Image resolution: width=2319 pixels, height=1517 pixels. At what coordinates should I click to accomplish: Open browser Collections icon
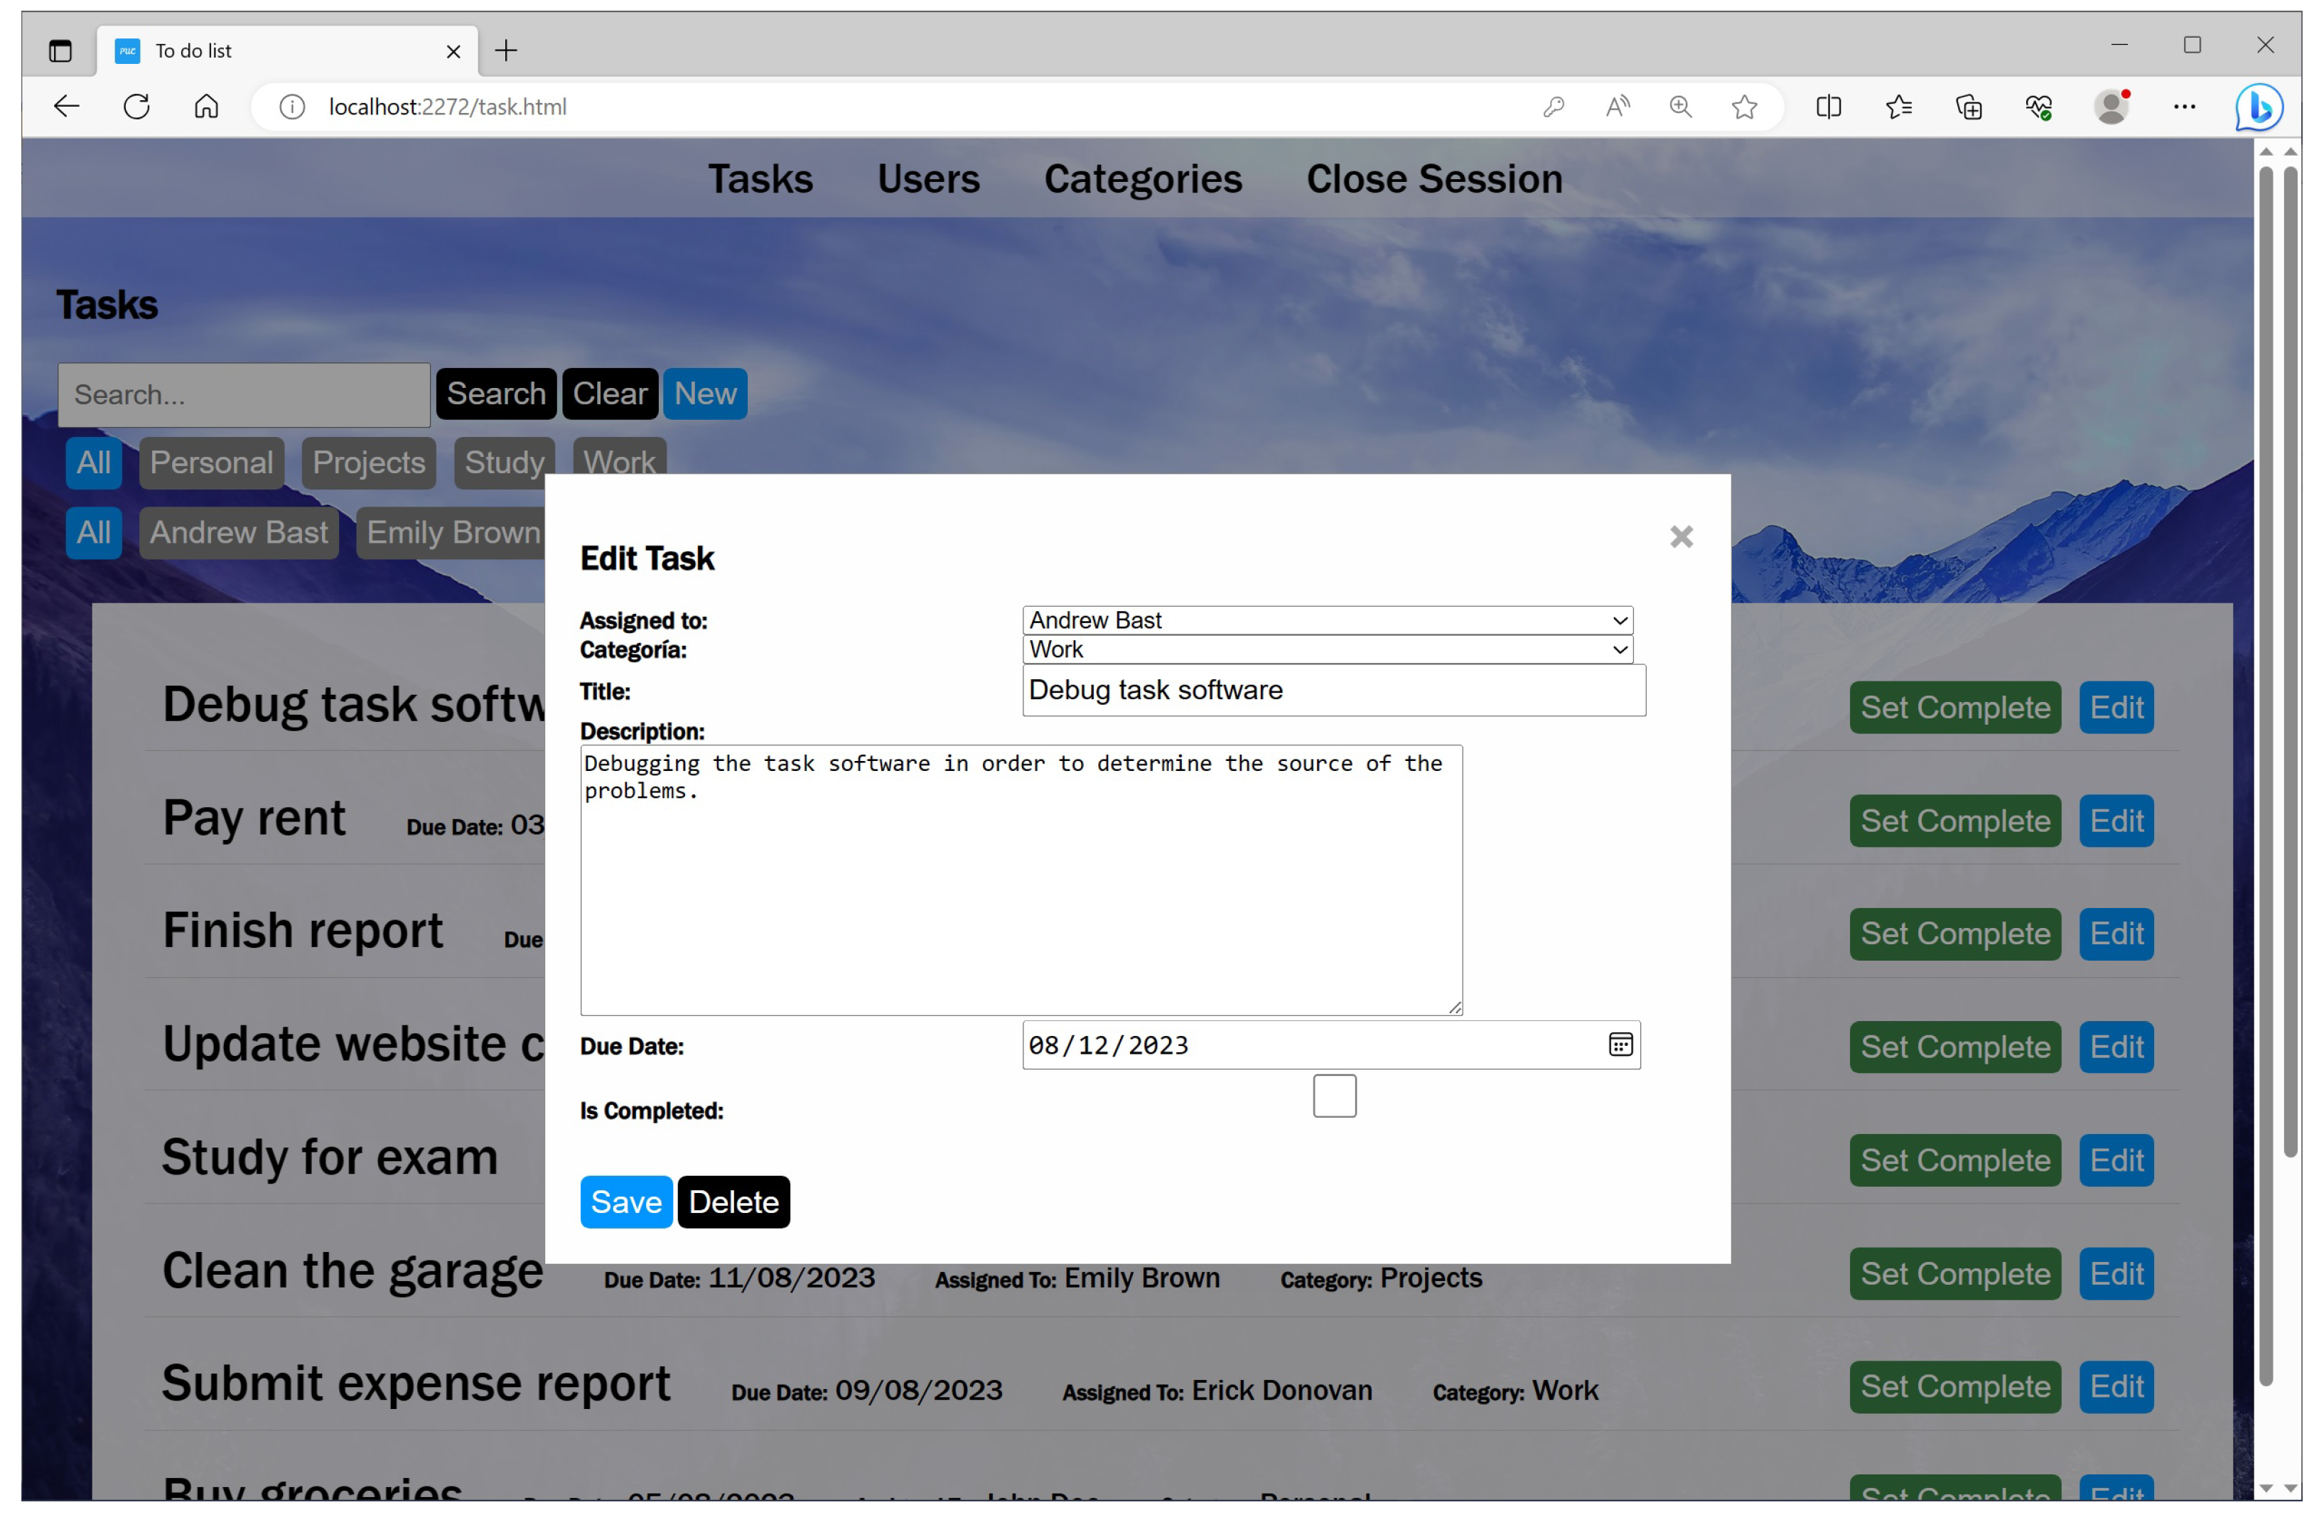(x=1969, y=106)
